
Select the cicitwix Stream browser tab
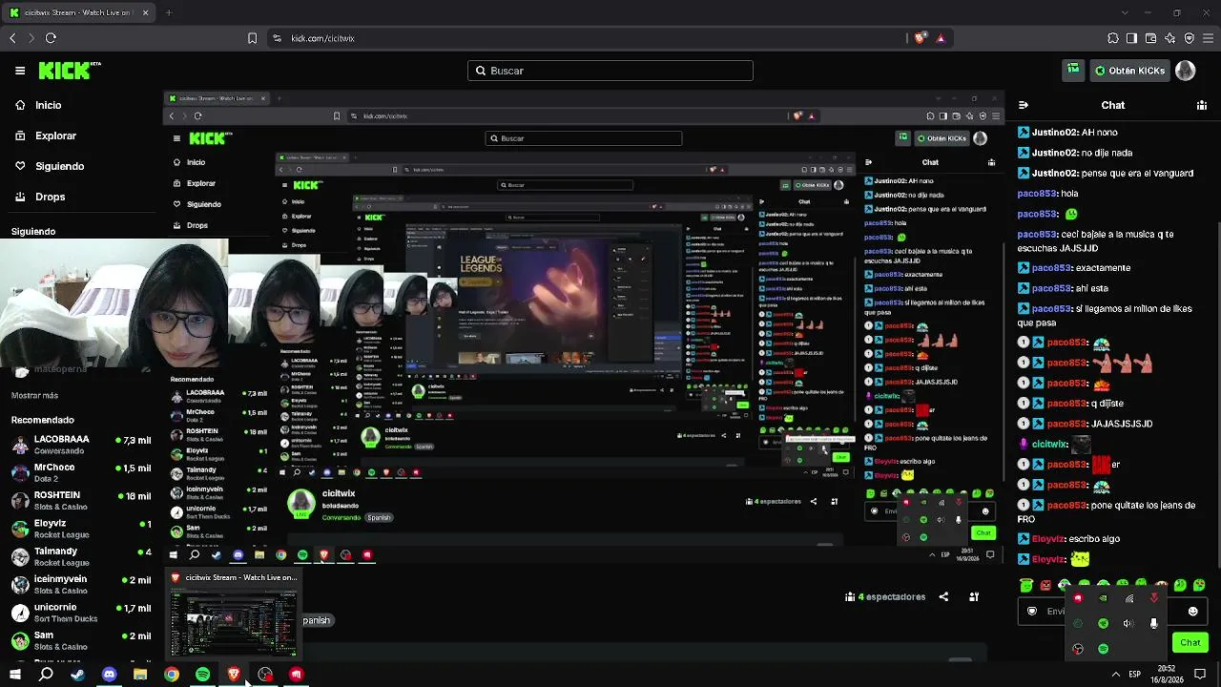tap(80, 12)
